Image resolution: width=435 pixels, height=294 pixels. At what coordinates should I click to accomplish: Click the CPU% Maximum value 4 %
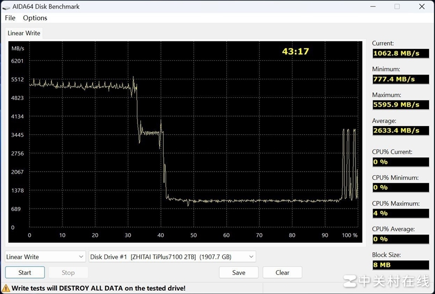401,213
